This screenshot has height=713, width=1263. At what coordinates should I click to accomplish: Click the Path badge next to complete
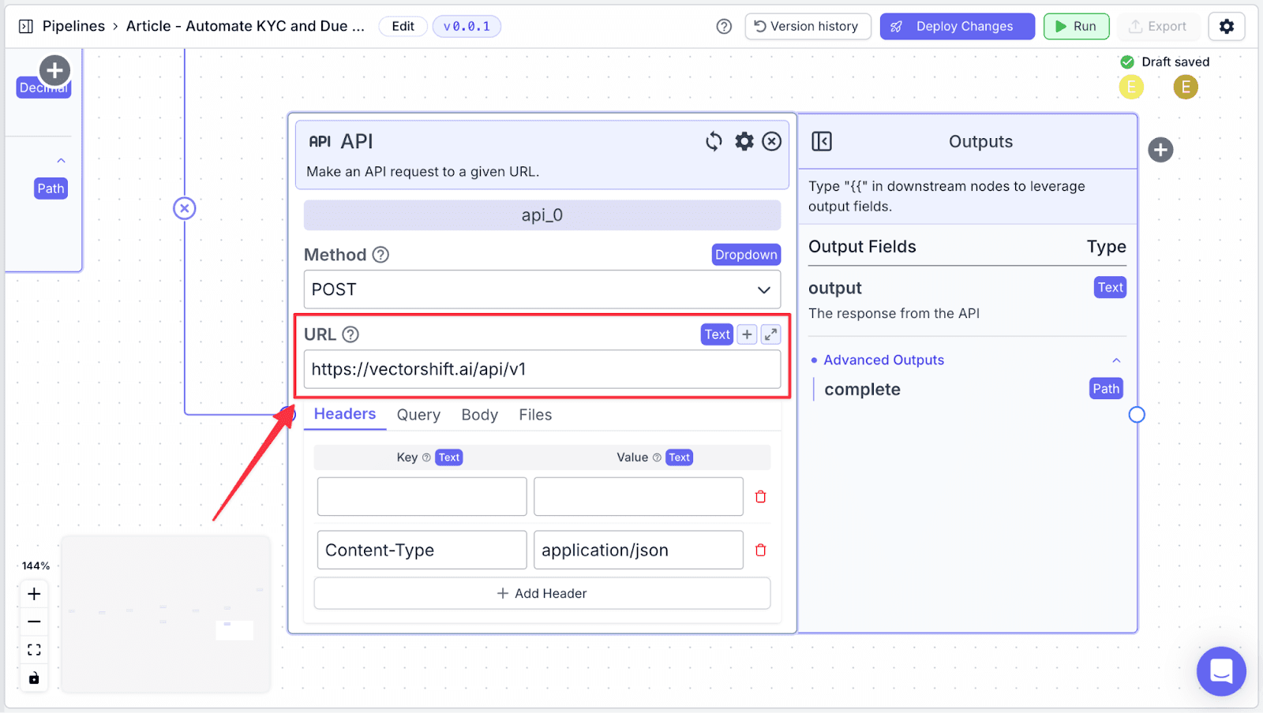pyautogui.click(x=1106, y=389)
